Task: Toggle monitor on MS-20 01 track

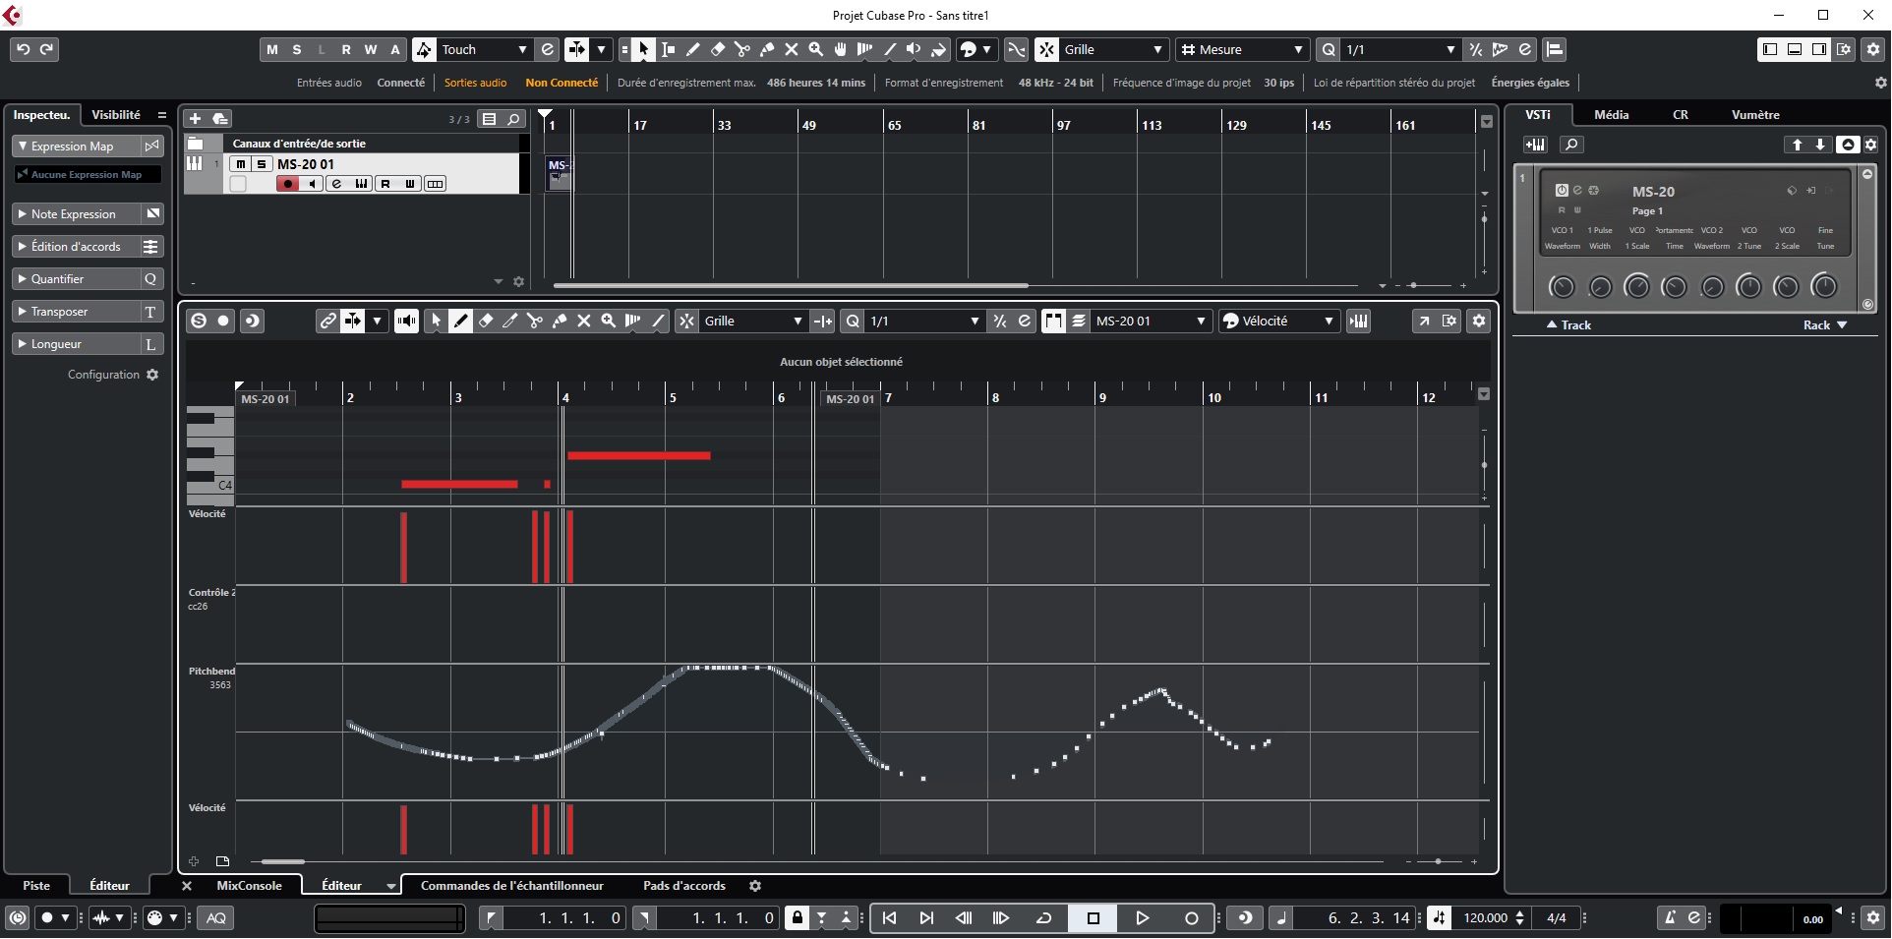Action: pos(312,184)
